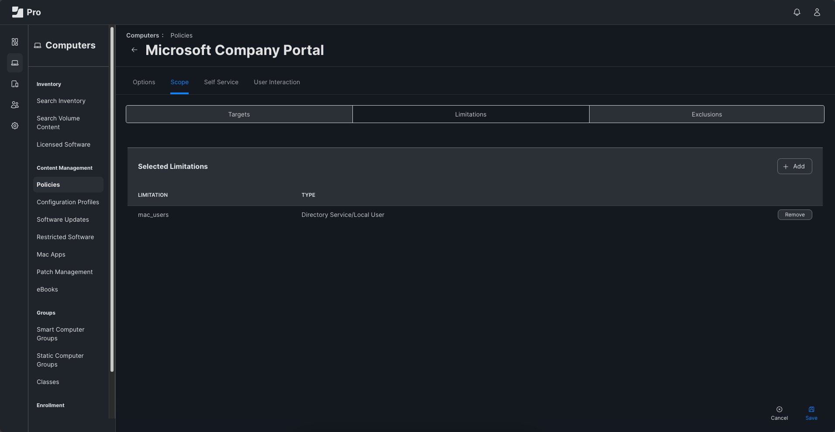835x432 pixels.
Task: Open Licensed Software
Action: (x=63, y=144)
